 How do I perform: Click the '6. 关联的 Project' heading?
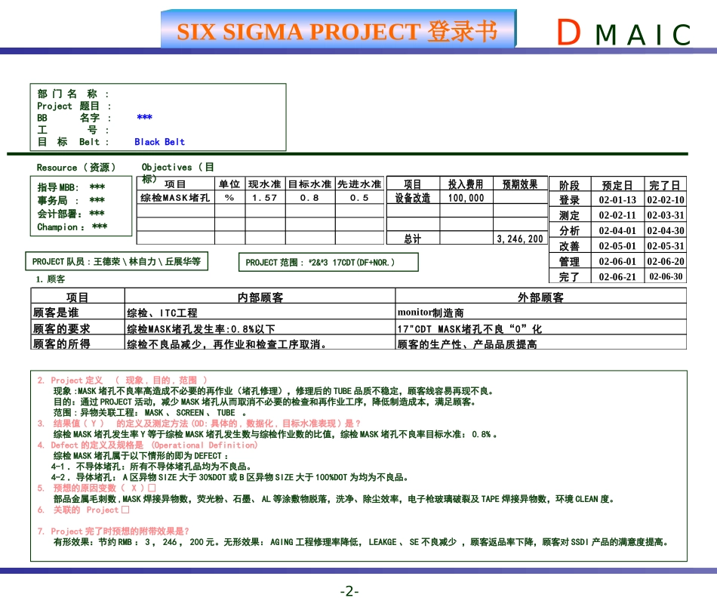coord(83,510)
